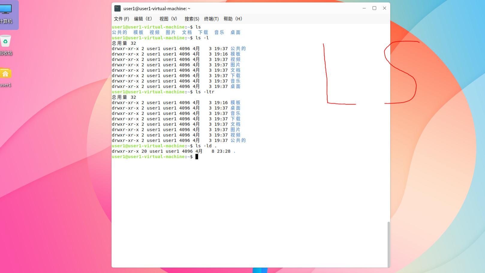The image size is (485, 273).
Task: Click the 'ls -ltr' command text
Action: pos(205,92)
